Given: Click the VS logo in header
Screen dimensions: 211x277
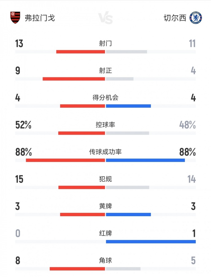Looking at the screenshot, I should click(x=105, y=18).
